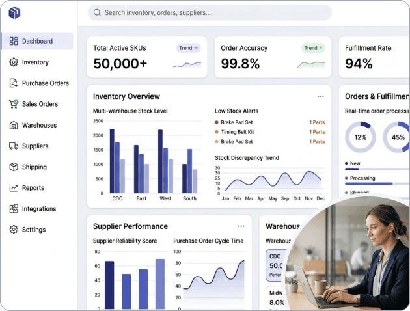The image size is (410, 311).
Task: Click the CDC bar group in stock chart
Action: 117,161
